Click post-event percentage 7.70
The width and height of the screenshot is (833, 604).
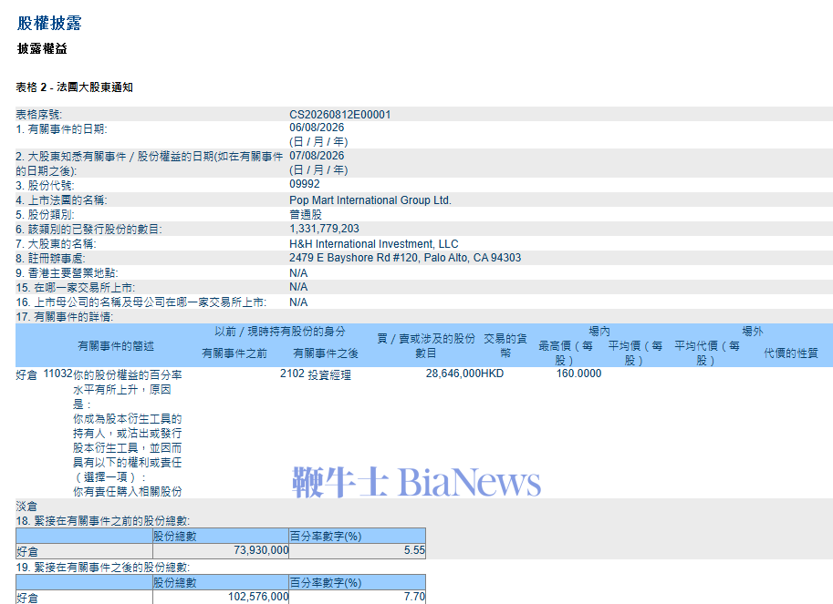pos(414,597)
